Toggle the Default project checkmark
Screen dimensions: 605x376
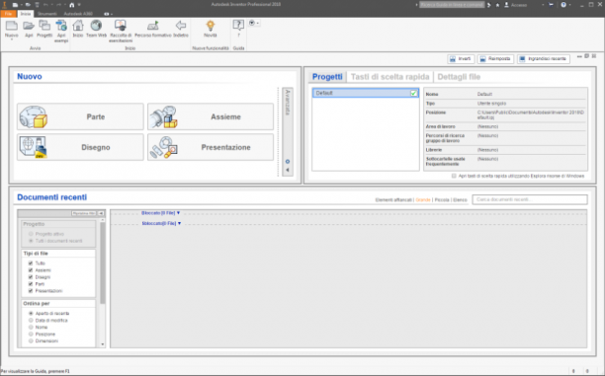413,93
